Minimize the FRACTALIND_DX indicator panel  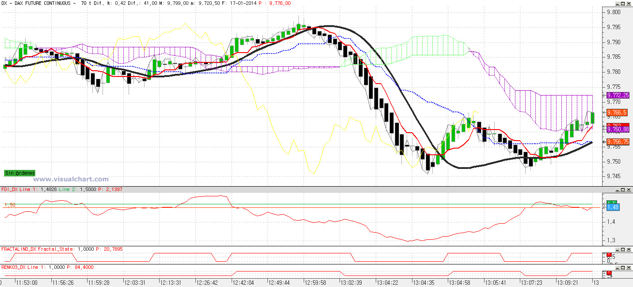(x=618, y=249)
